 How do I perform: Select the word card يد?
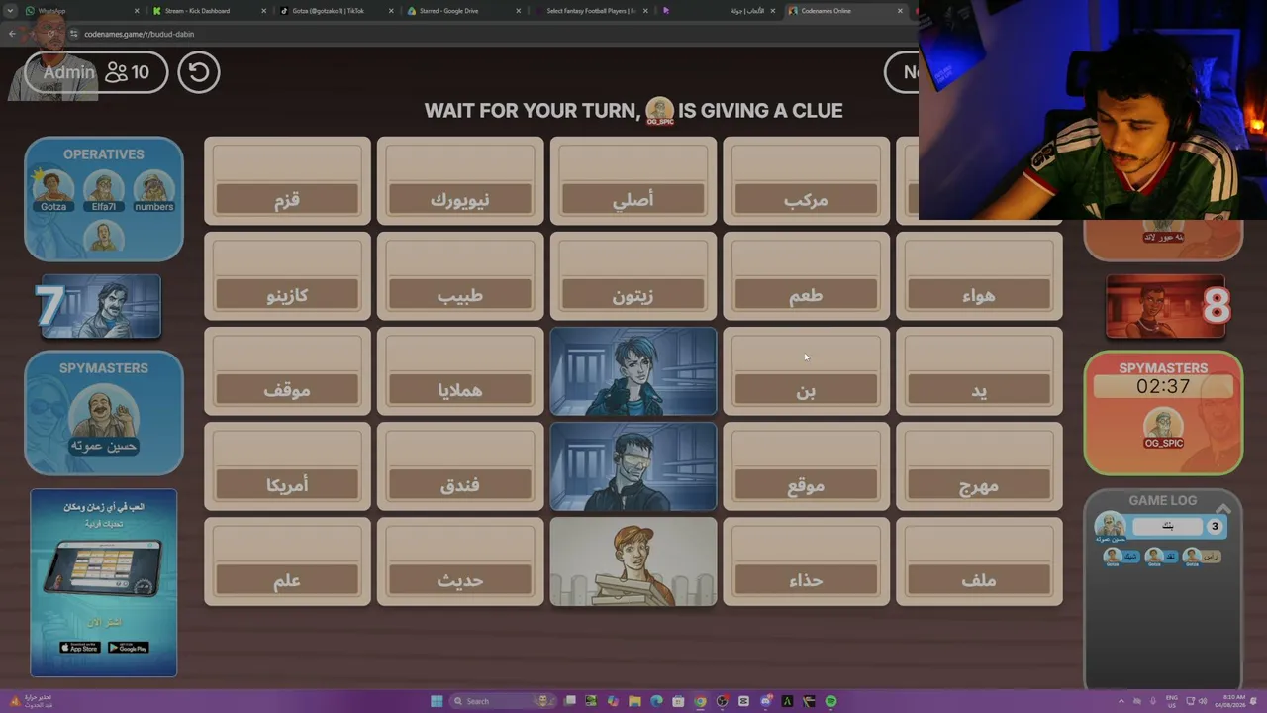(979, 371)
